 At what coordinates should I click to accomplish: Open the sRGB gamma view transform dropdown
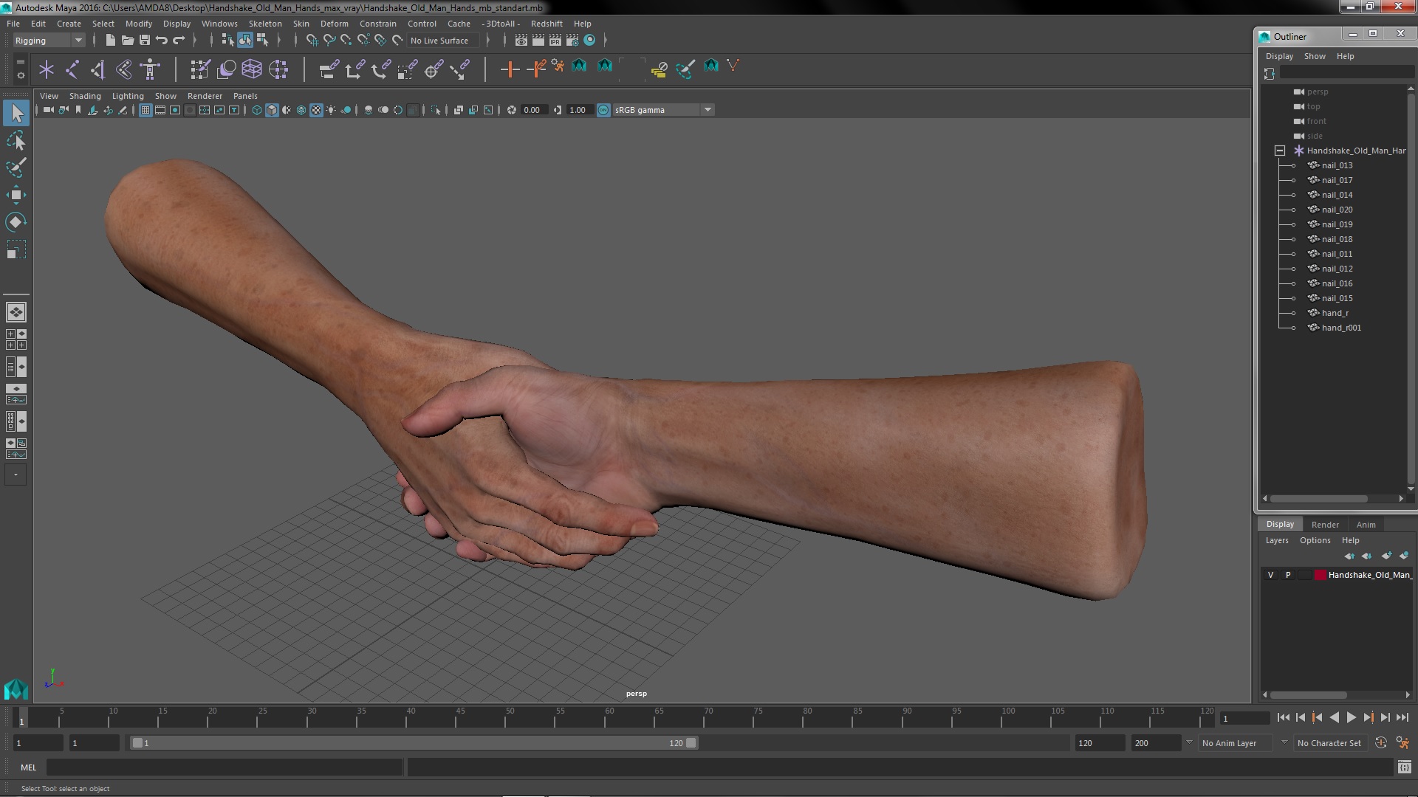(x=663, y=110)
